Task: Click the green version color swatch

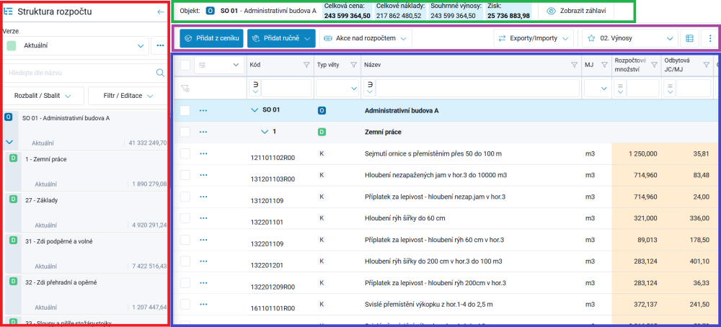Action: pyautogui.click(x=12, y=46)
